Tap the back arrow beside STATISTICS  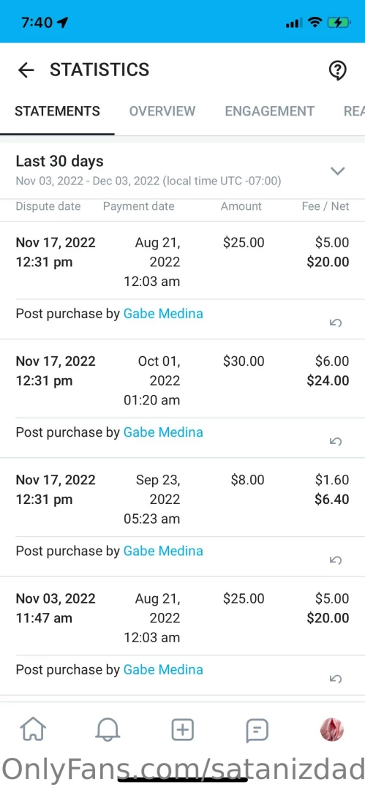[26, 70]
